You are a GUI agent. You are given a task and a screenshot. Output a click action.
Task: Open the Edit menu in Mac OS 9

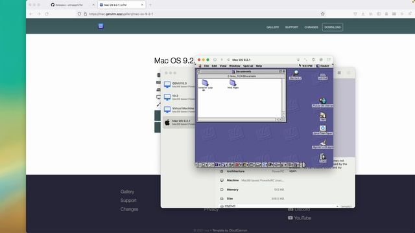pyautogui.click(x=215, y=66)
